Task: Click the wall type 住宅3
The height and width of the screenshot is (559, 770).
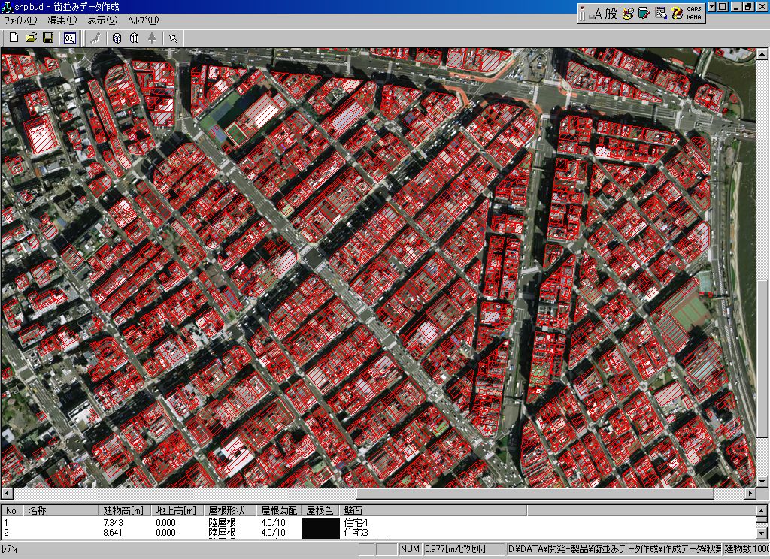Action: click(x=356, y=533)
